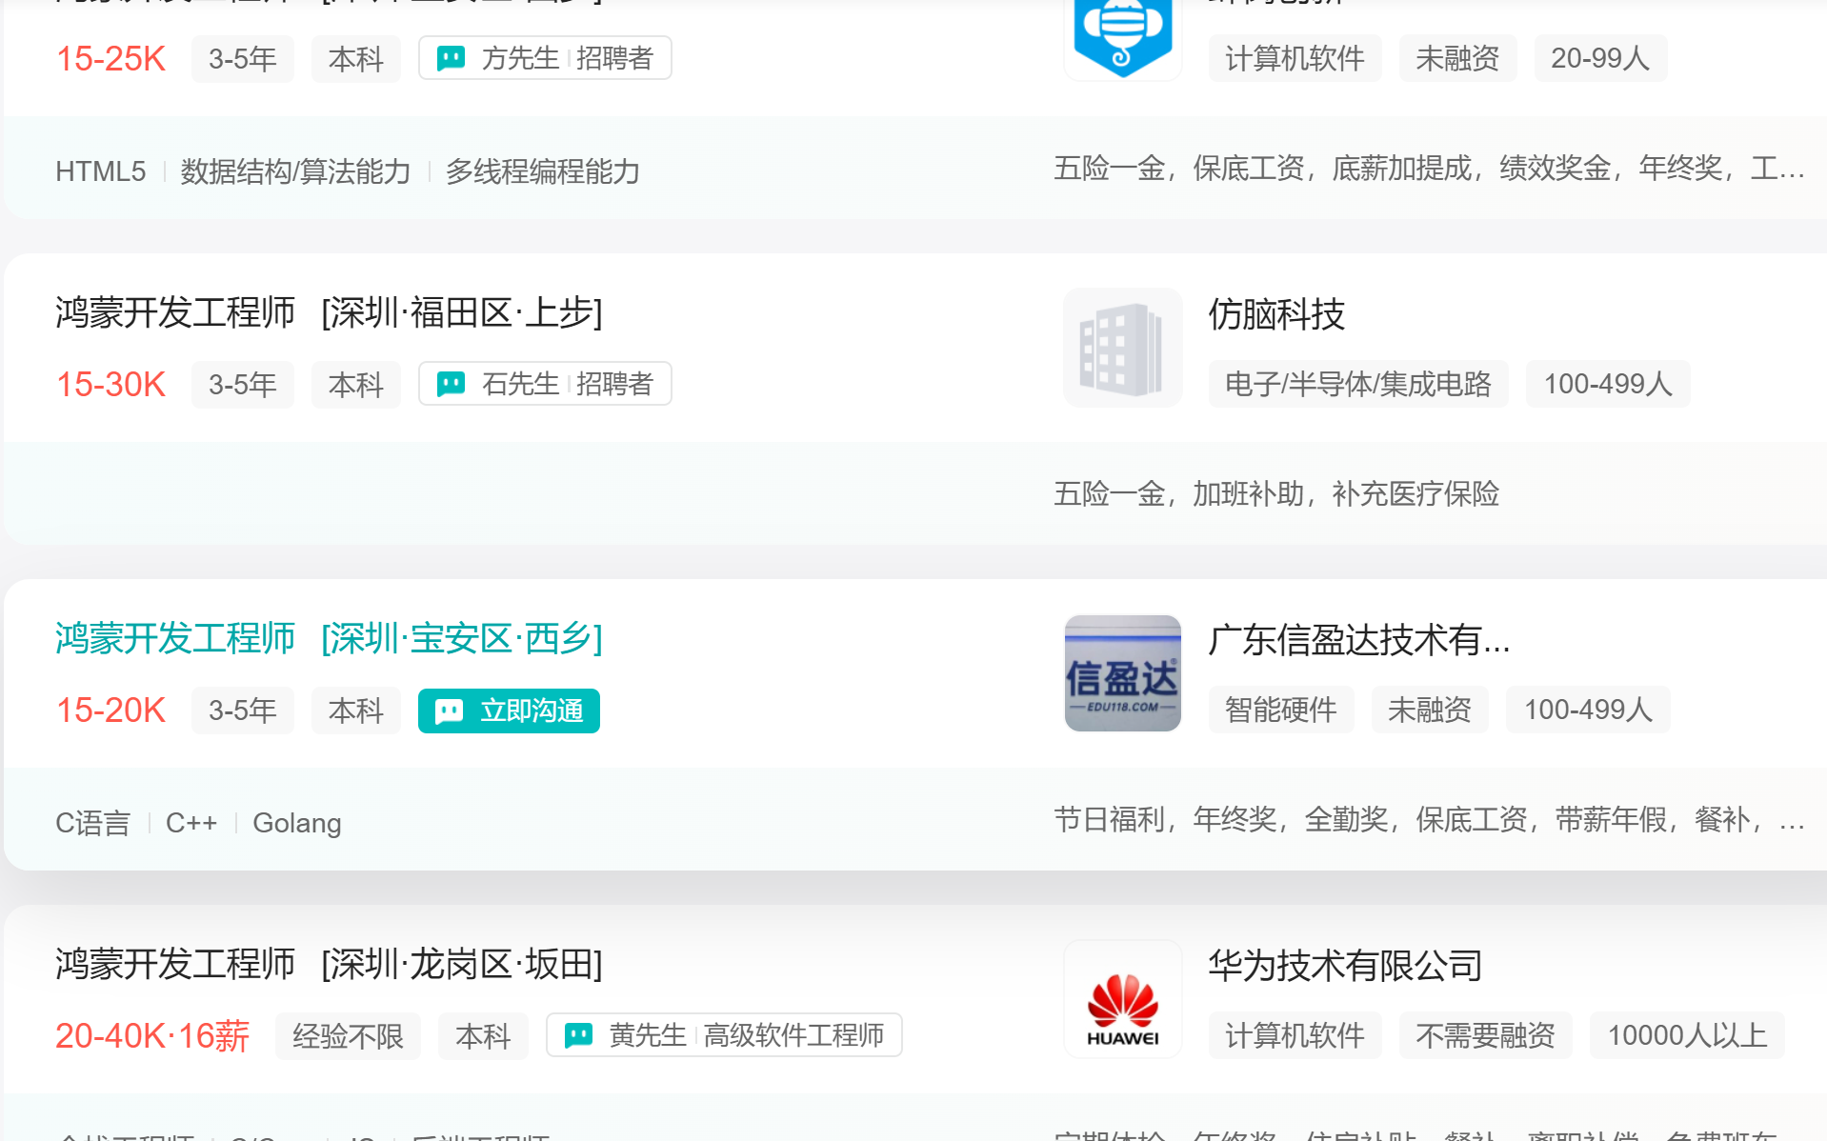Screen dimensions: 1827x1141
Task: Click the 100-499人 tag under 仿脑科技
Action: pyautogui.click(x=1608, y=384)
